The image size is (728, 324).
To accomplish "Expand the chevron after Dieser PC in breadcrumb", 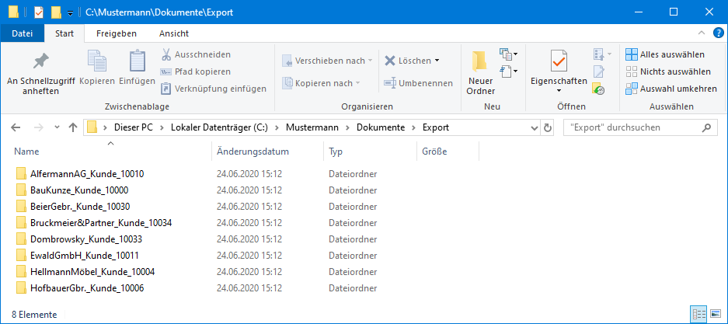I will 162,127.
